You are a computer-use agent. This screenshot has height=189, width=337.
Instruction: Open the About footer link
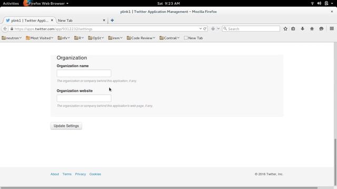click(55, 174)
